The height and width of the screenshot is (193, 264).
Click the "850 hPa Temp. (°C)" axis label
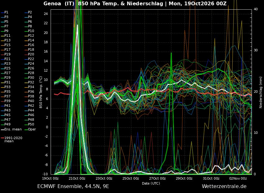[41, 92]
